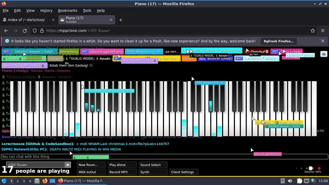The height and width of the screenshot is (185, 329).
Task: Bookmark this page with the star icon
Action: [x=313, y=31]
